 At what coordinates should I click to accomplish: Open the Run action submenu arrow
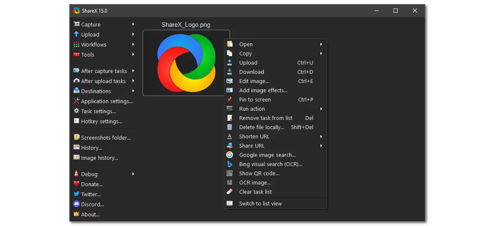coord(321,109)
